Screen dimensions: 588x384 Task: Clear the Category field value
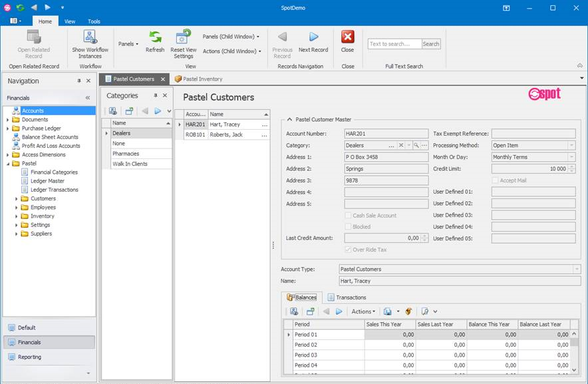401,145
